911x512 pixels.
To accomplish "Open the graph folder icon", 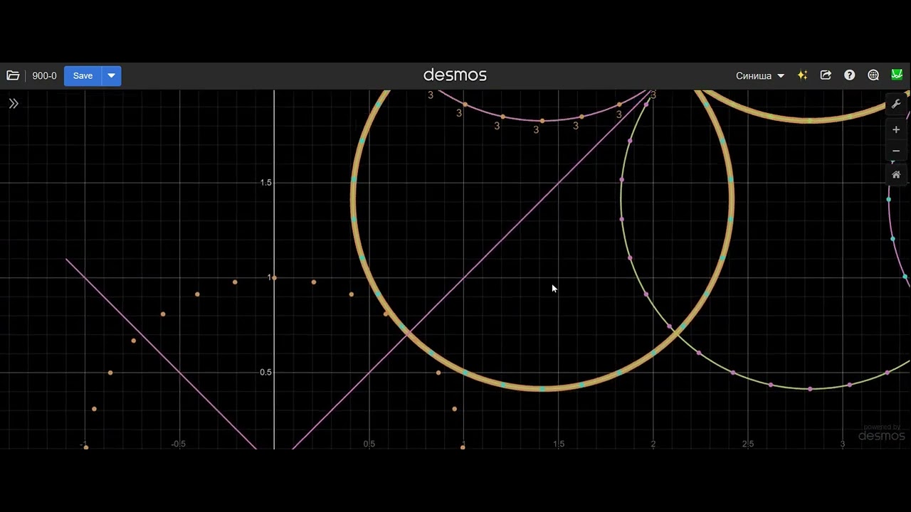I will coord(13,75).
